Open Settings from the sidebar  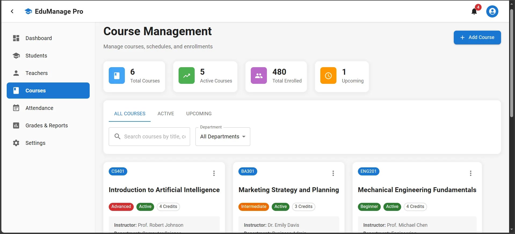coord(48,143)
